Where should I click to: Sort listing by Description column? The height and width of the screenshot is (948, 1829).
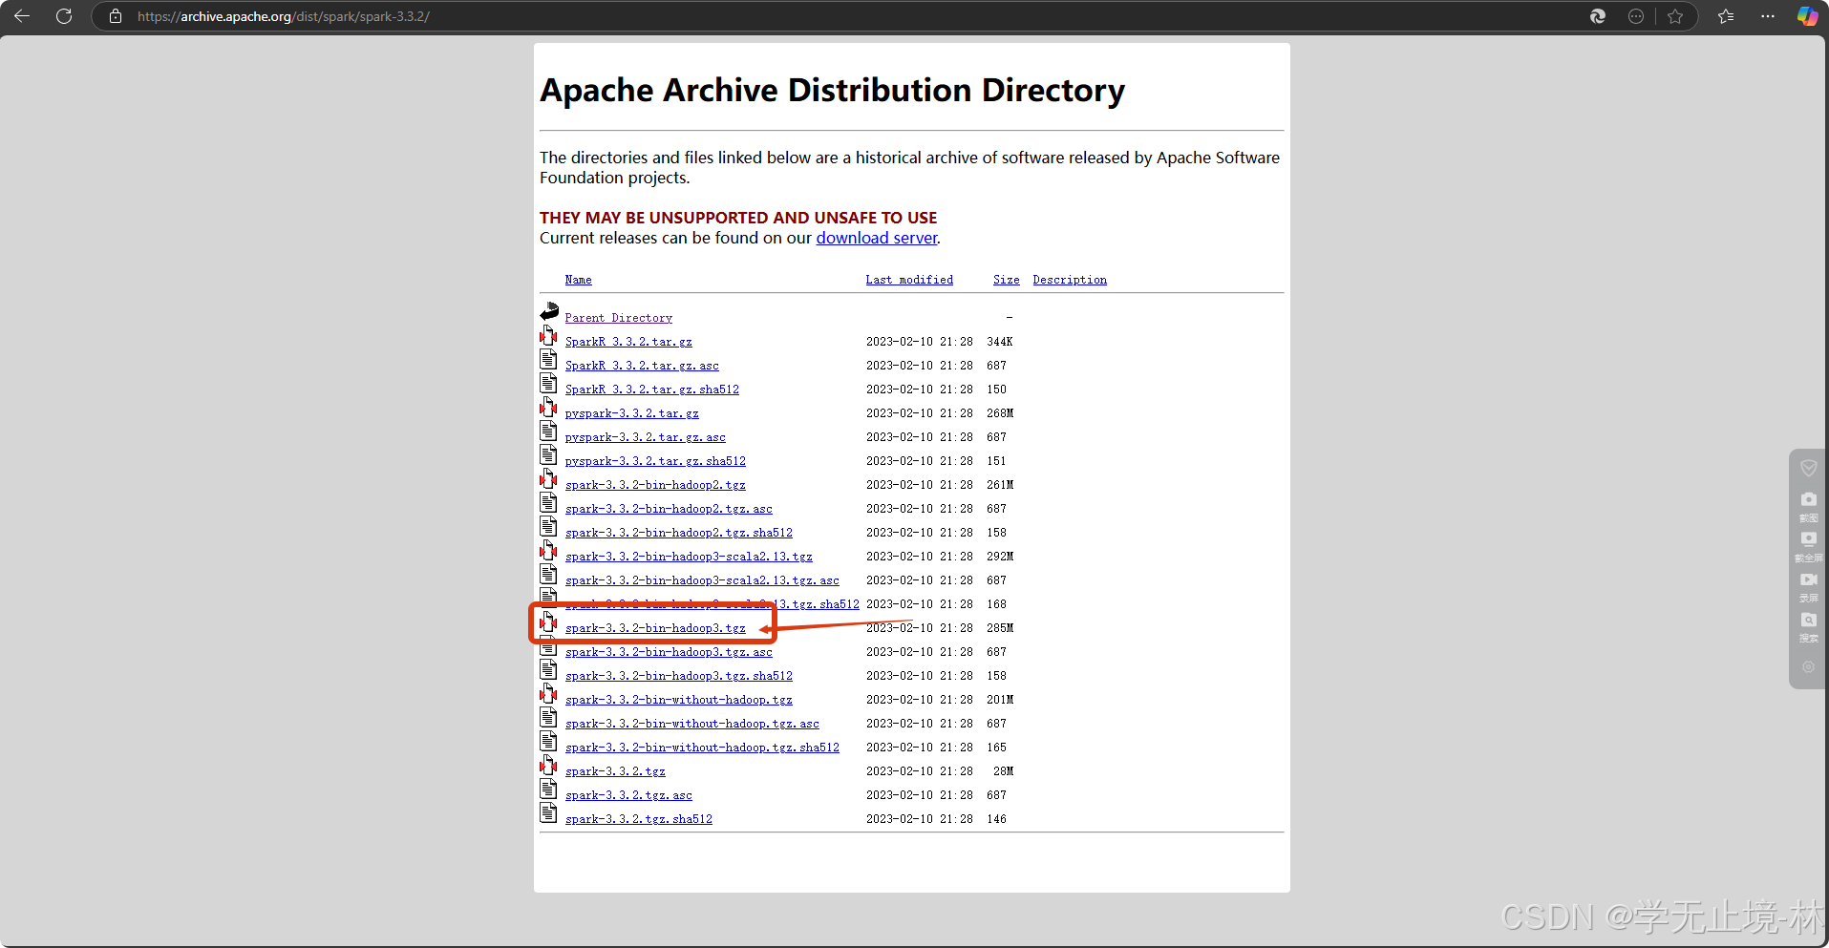pos(1070,280)
